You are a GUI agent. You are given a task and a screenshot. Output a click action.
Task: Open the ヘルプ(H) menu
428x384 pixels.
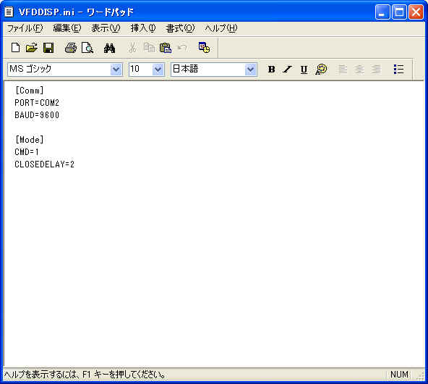[x=221, y=28]
